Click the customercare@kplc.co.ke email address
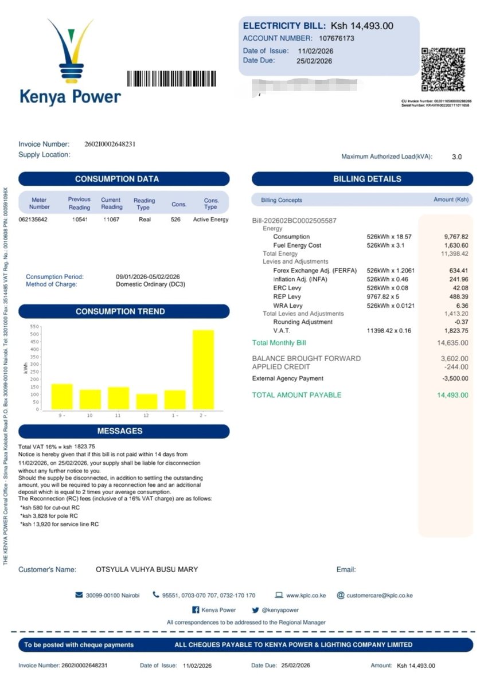Image resolution: width=484 pixels, height=688 pixels. 380,596
